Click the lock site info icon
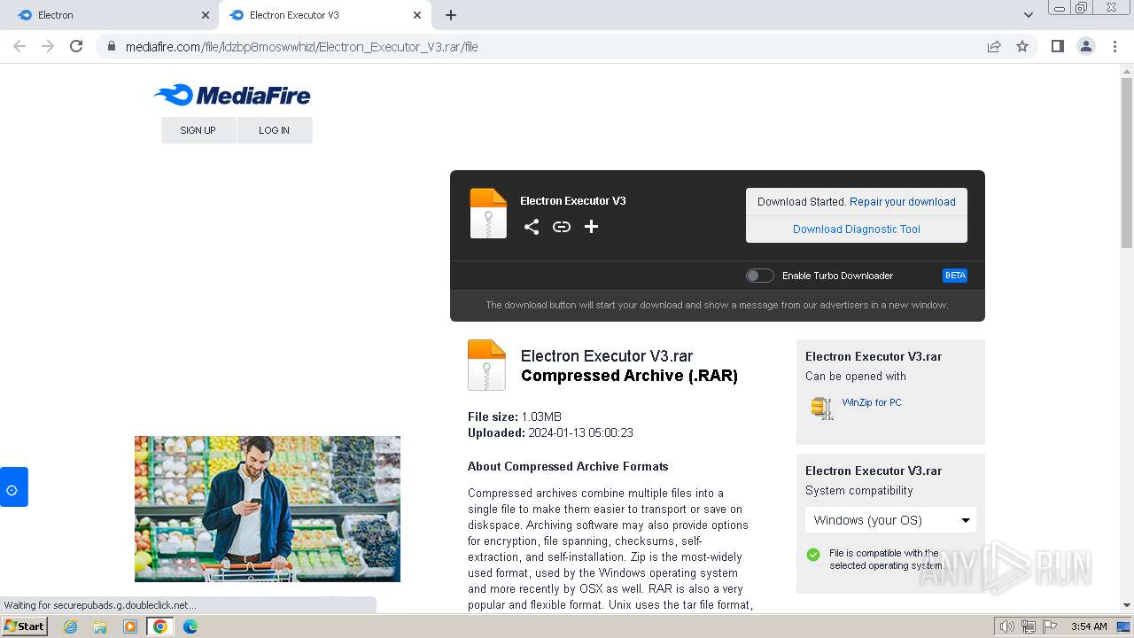The width and height of the screenshot is (1134, 638). pyautogui.click(x=111, y=46)
